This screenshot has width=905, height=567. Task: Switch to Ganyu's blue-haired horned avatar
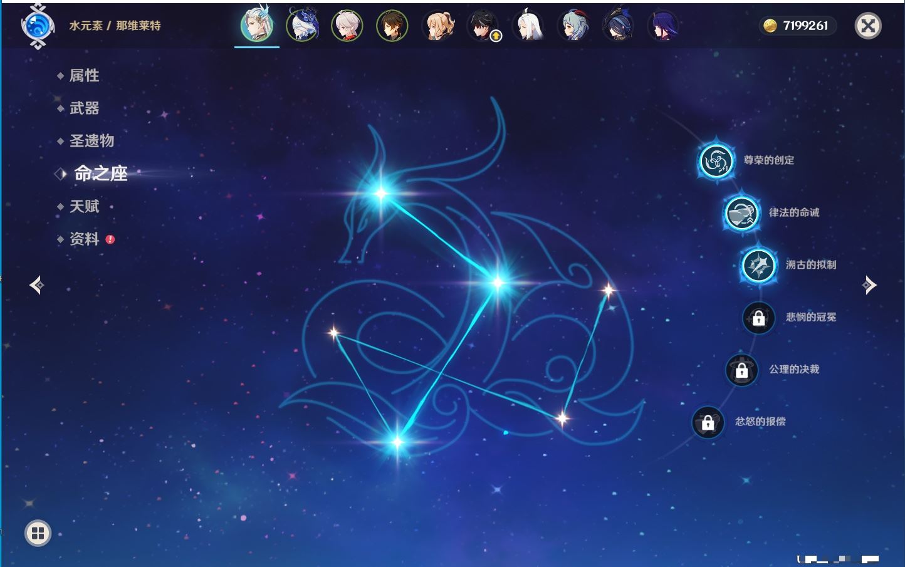pyautogui.click(x=573, y=26)
